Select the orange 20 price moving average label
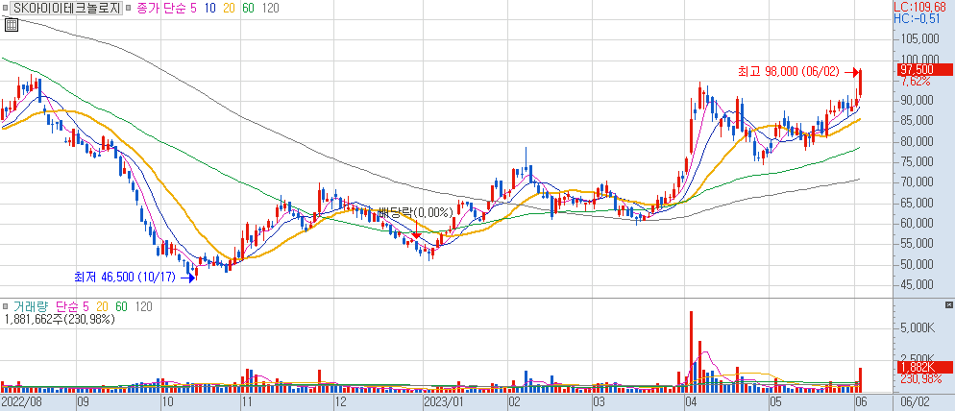The width and height of the screenshot is (955, 411). (x=229, y=8)
